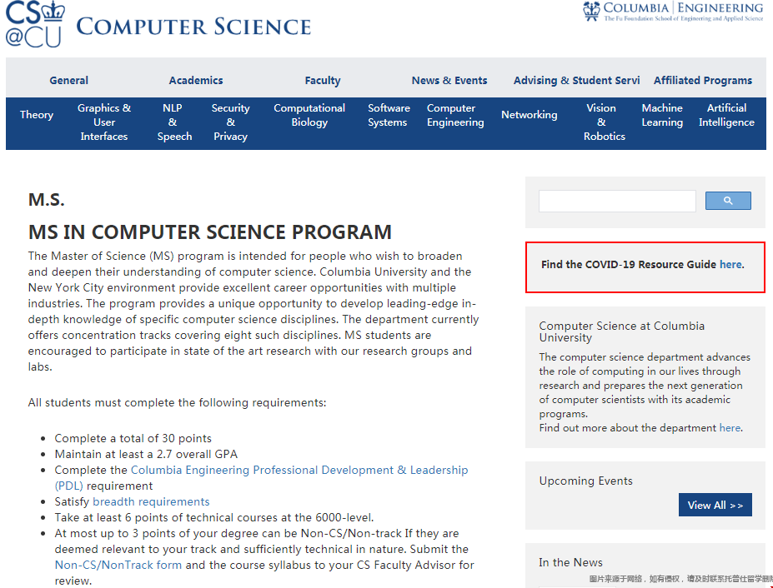Select the Machine Learning research tab
Screen dimensions: 773x588
coord(662,115)
